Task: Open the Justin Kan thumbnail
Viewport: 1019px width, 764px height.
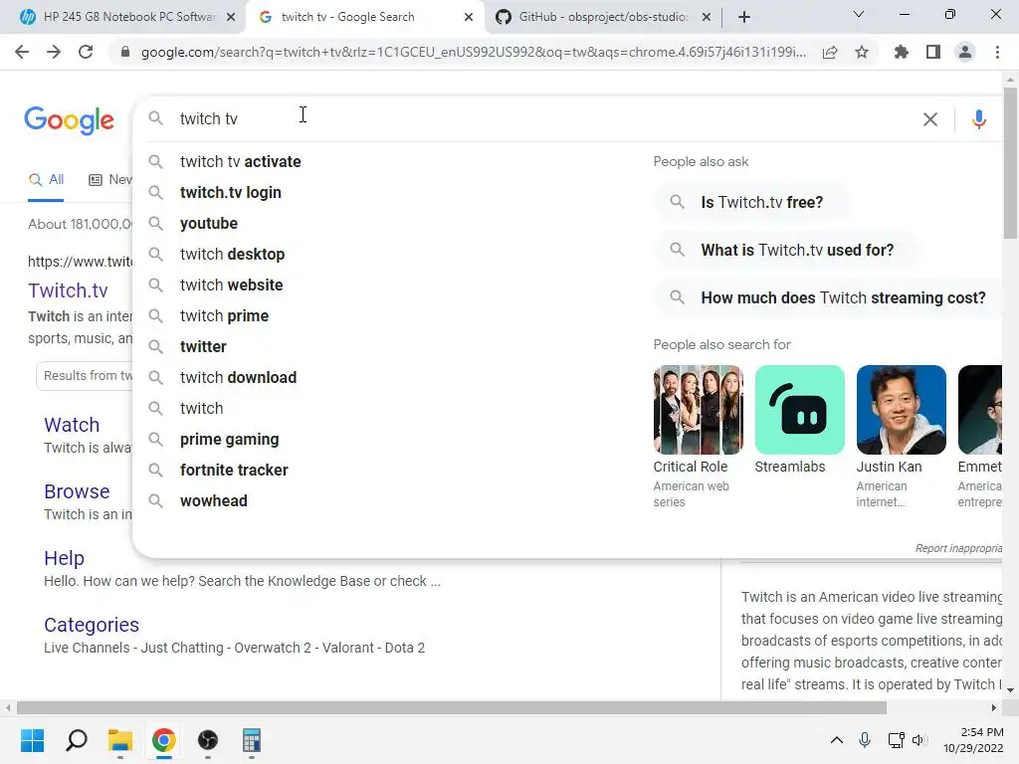Action: (x=901, y=410)
